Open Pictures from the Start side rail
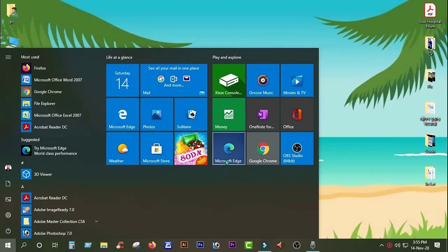448x252 pixels. (x=8, y=199)
